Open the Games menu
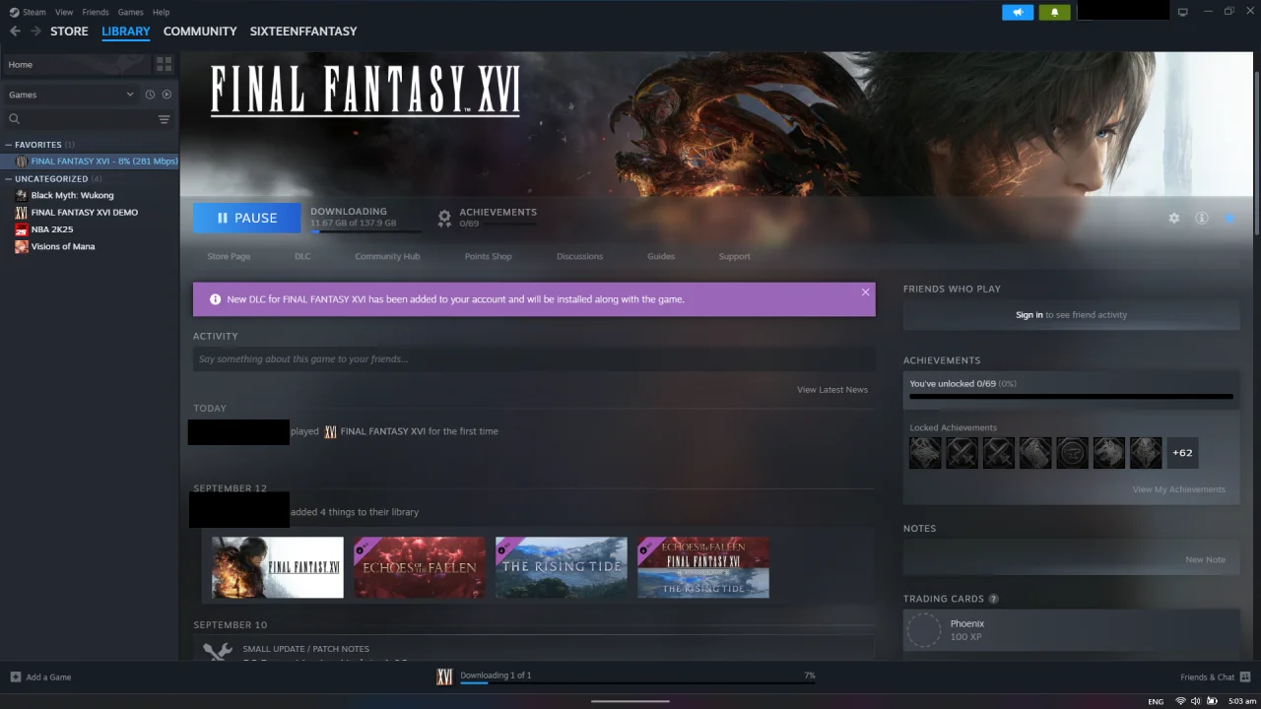 (x=130, y=12)
